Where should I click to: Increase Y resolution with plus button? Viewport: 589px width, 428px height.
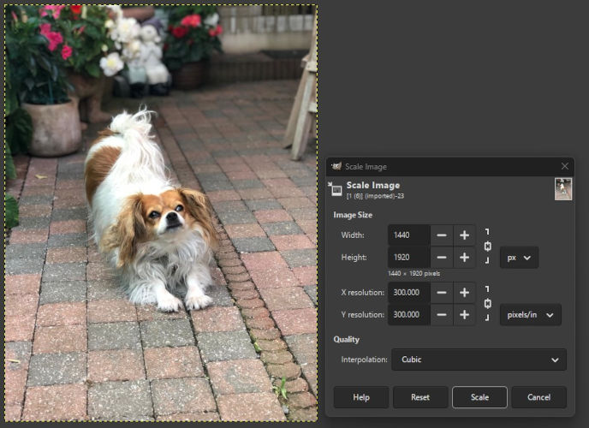coord(464,315)
